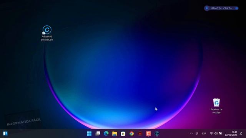This screenshot has height=138, width=246.
Task: Show hidden system tray icons
Action: pyautogui.click(x=191, y=133)
